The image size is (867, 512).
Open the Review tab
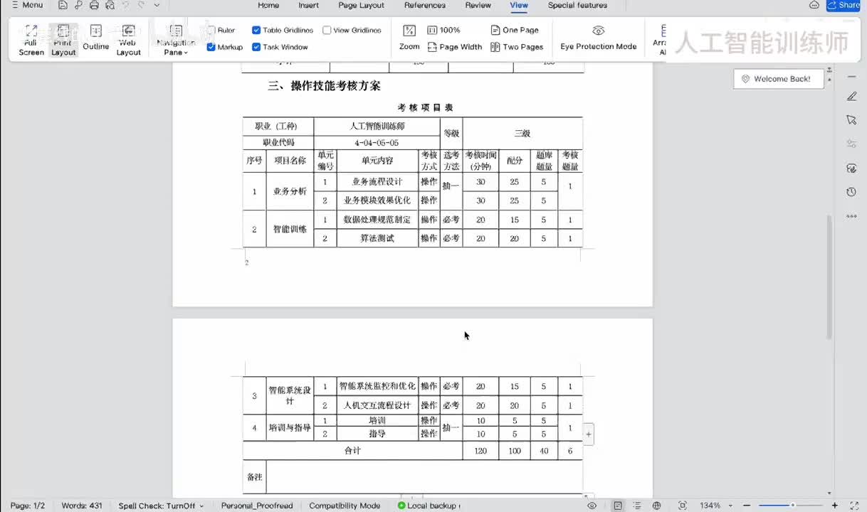pyautogui.click(x=478, y=5)
